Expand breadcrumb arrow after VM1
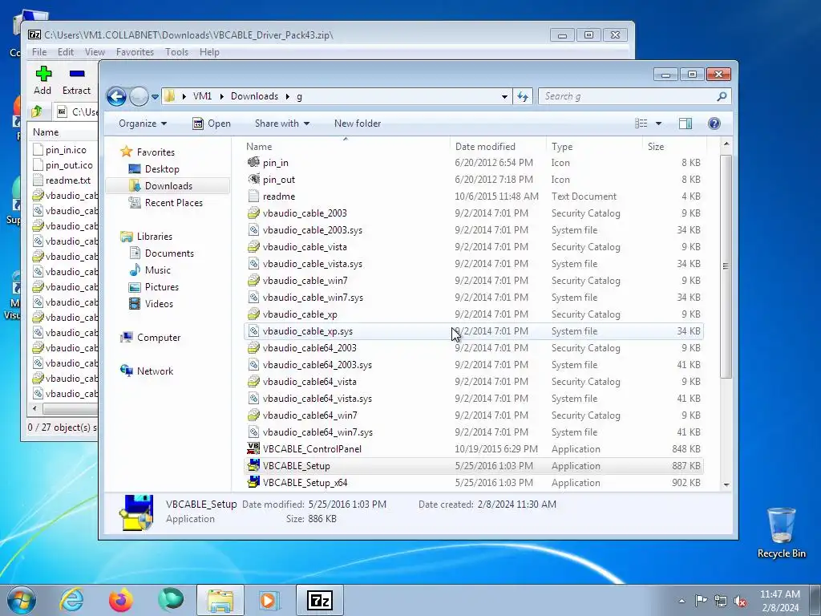821x616 pixels. click(221, 96)
